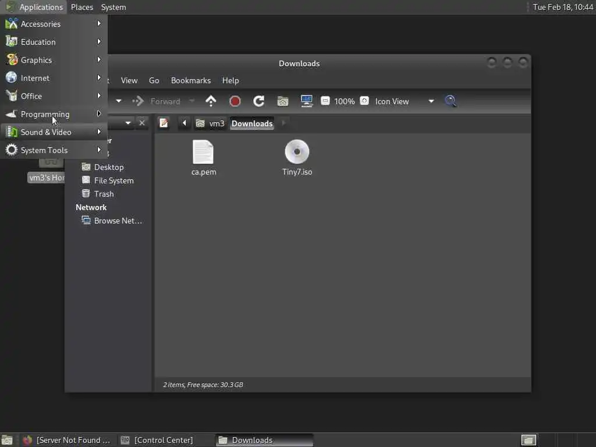Image resolution: width=596 pixels, height=447 pixels.
Task: Click the Internet globe icon
Action: [x=12, y=77]
